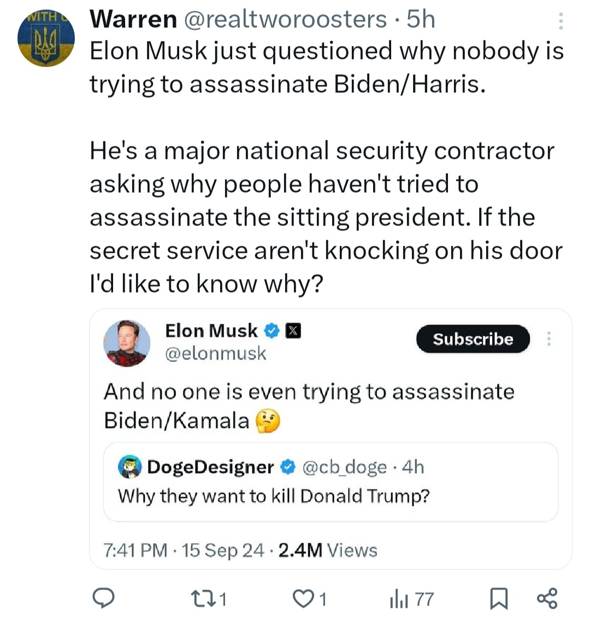Open the quoted DogeDesigner tweet text
Image resolution: width=590 pixels, height=622 pixels.
(x=274, y=496)
